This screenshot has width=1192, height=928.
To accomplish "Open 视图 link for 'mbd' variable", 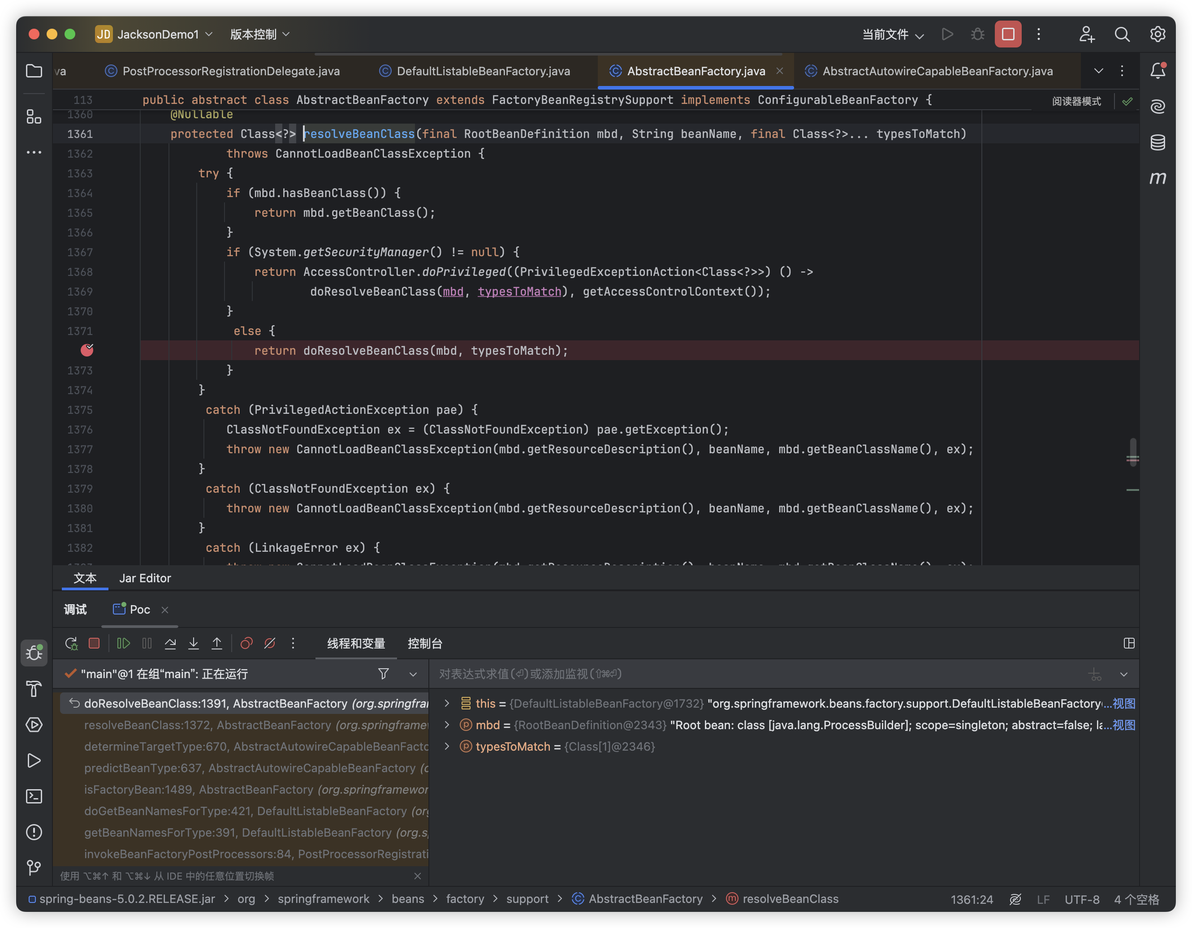I will [x=1124, y=725].
